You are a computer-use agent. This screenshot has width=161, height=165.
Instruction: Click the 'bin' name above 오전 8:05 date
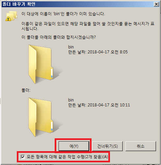coord(71,47)
